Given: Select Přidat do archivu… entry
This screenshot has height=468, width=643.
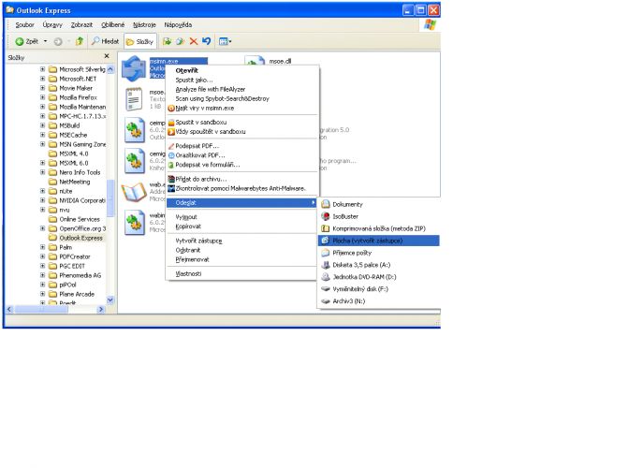Looking at the screenshot, I should (242, 179).
